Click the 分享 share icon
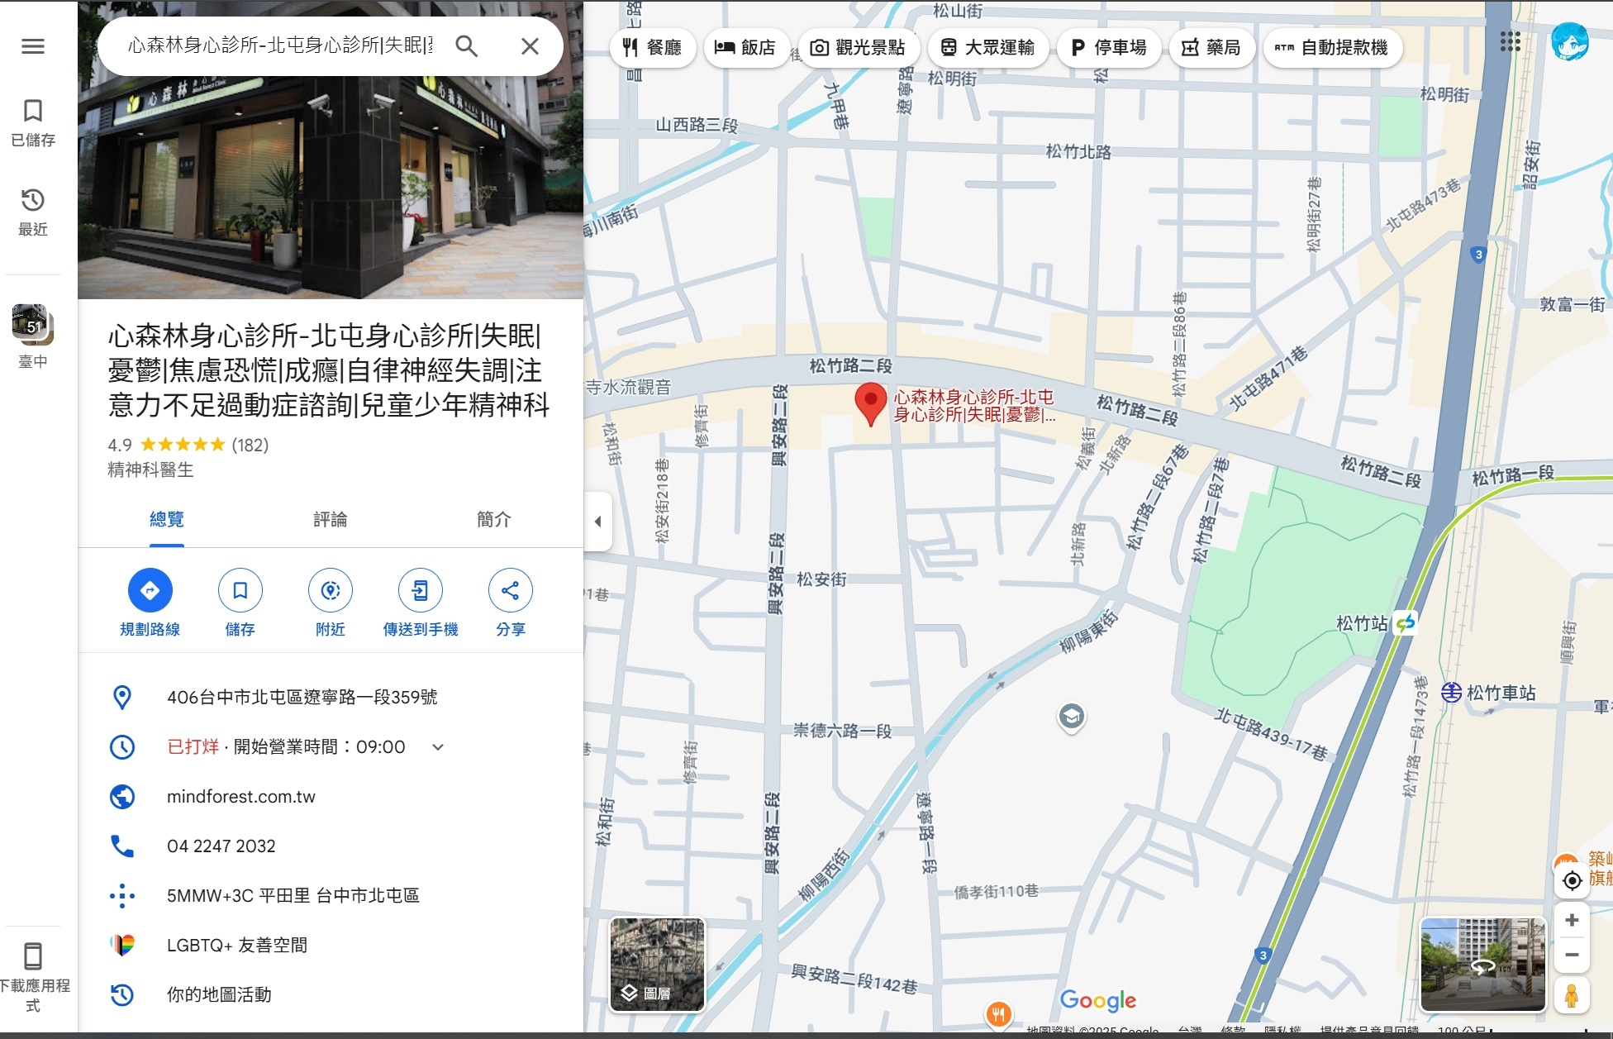This screenshot has height=1039, width=1613. (x=511, y=590)
